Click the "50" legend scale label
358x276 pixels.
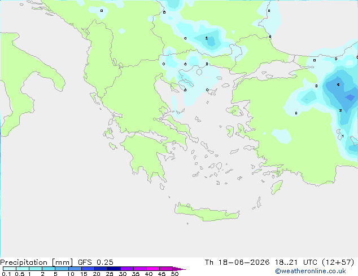coord(174,274)
